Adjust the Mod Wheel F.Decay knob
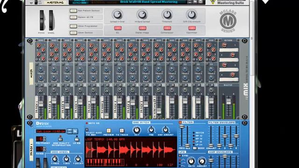This screenshot has width=299, height=168. pos(78,159)
